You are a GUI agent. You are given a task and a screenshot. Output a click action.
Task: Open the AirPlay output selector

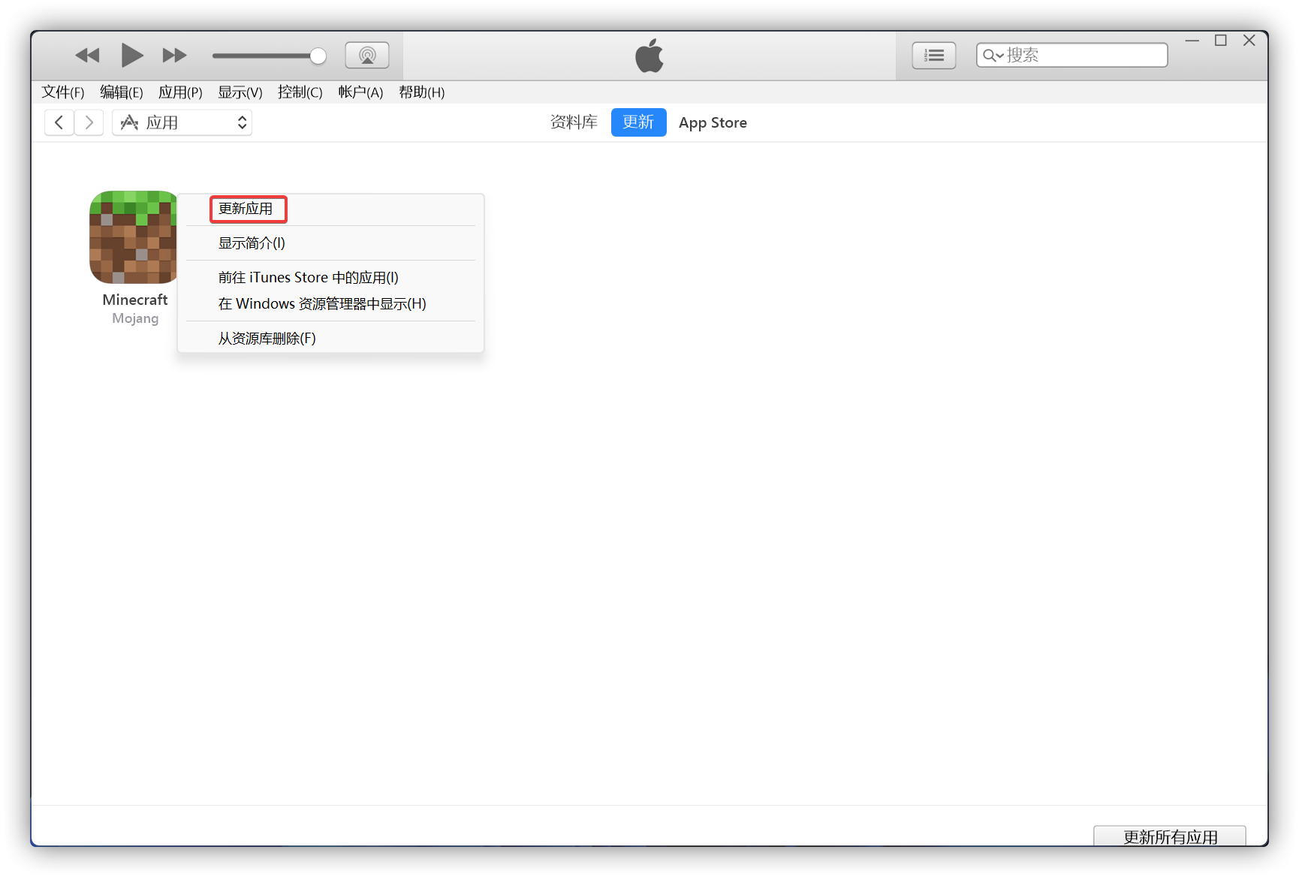367,55
